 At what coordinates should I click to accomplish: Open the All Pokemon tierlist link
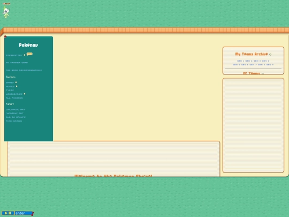click(14, 98)
